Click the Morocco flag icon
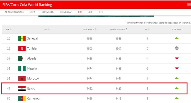 [x=22, y=79]
